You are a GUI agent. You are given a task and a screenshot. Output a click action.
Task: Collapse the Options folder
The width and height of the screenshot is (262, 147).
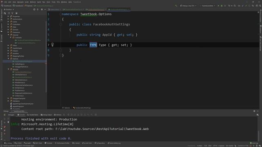8,59
